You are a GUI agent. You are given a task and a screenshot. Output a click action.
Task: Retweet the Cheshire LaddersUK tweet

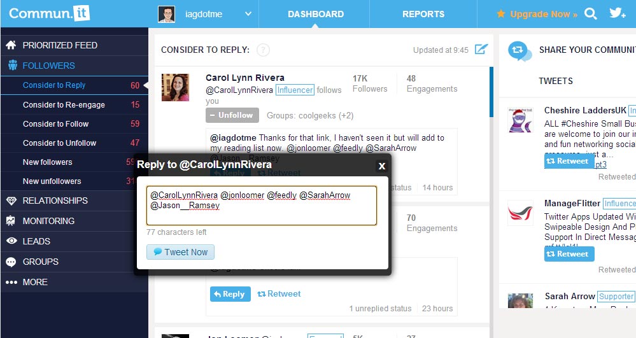(x=569, y=161)
